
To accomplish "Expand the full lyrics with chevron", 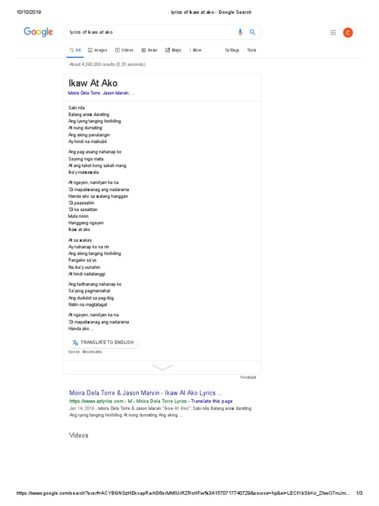I will (x=162, y=367).
